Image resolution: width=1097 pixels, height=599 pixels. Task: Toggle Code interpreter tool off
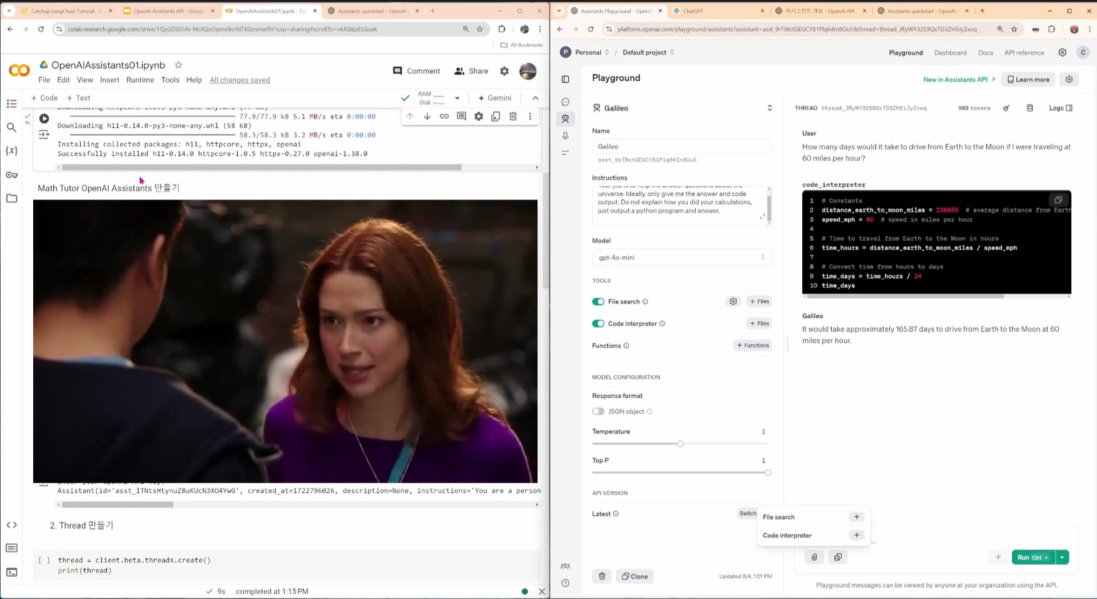(x=598, y=323)
